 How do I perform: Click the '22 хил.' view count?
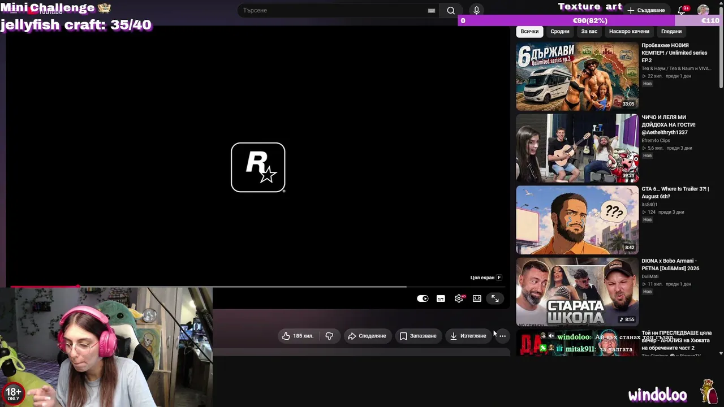click(x=652, y=76)
